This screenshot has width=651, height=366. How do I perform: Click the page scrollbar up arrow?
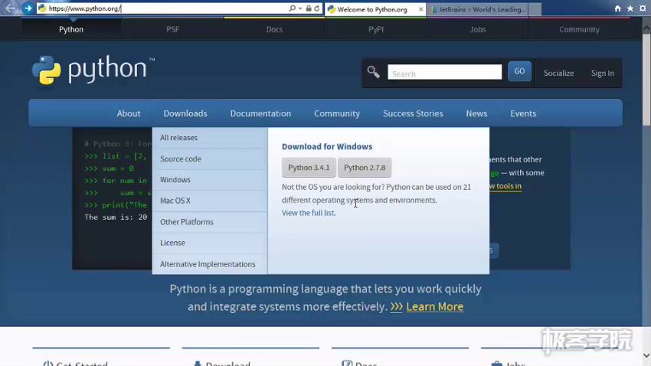pyautogui.click(x=646, y=28)
